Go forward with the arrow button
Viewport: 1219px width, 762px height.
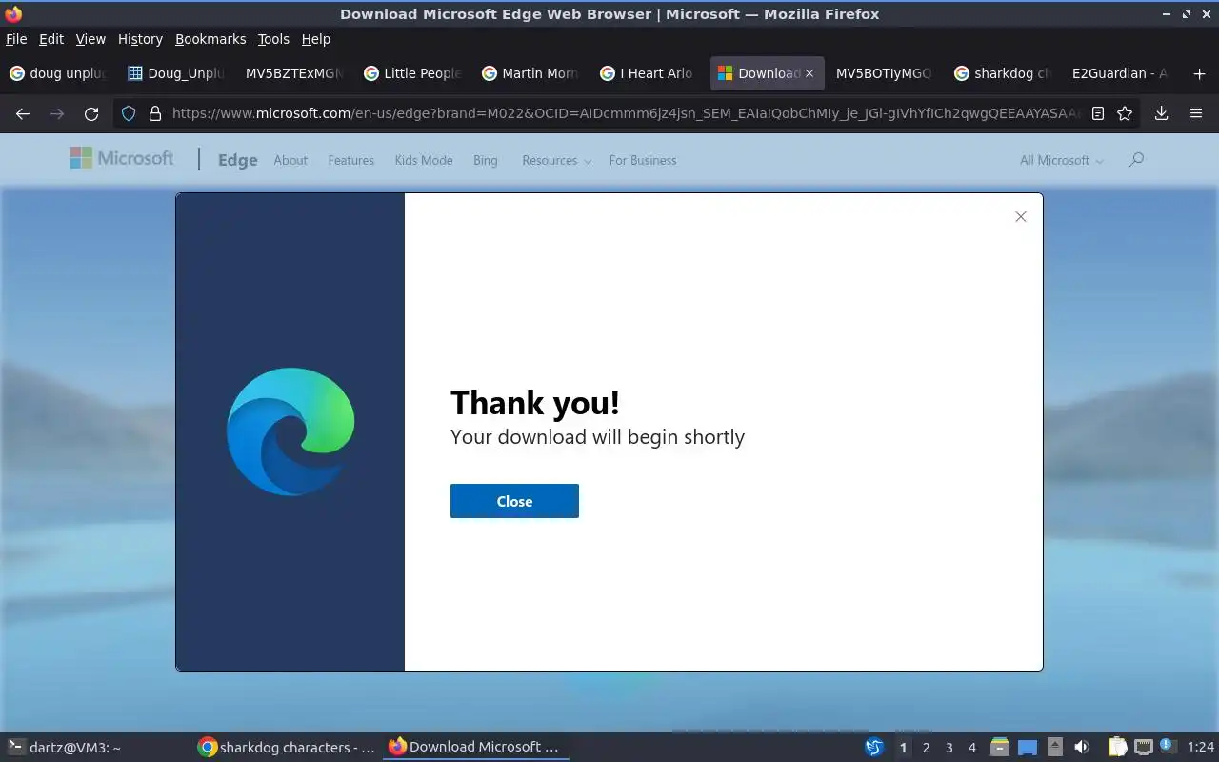57,113
